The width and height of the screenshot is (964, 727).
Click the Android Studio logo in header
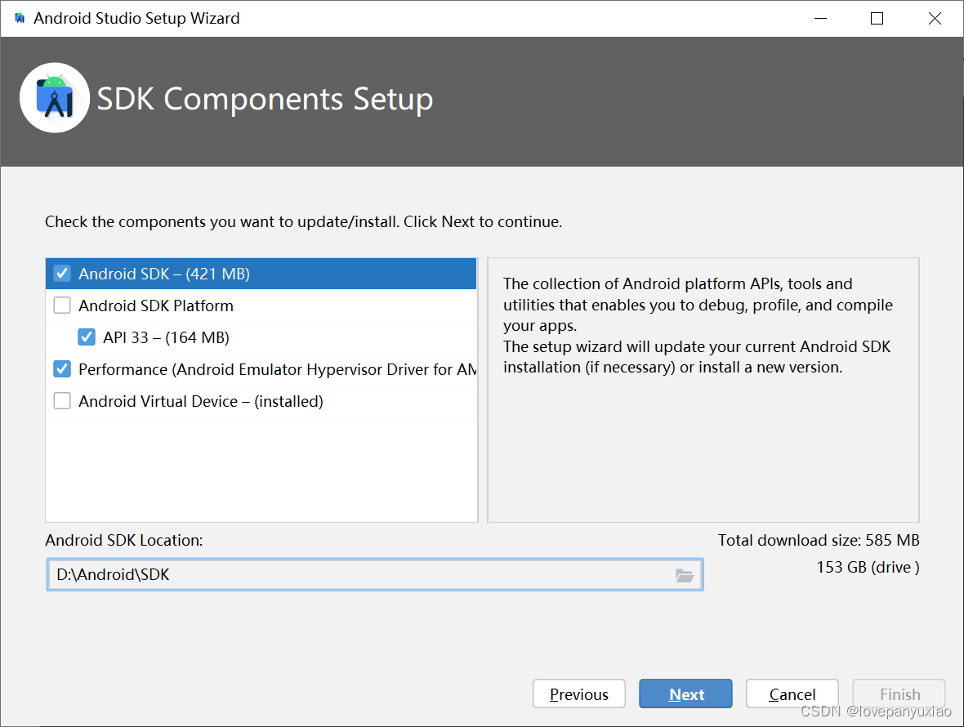point(55,98)
